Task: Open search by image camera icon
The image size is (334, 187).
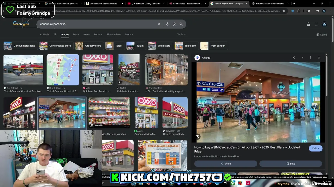Action: (x=174, y=24)
